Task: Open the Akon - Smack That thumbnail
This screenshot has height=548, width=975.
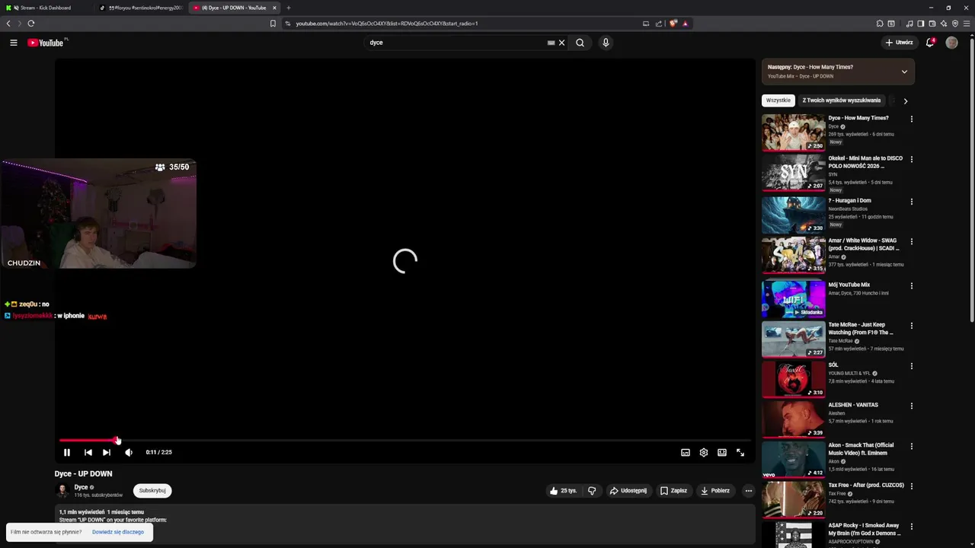Action: click(793, 459)
